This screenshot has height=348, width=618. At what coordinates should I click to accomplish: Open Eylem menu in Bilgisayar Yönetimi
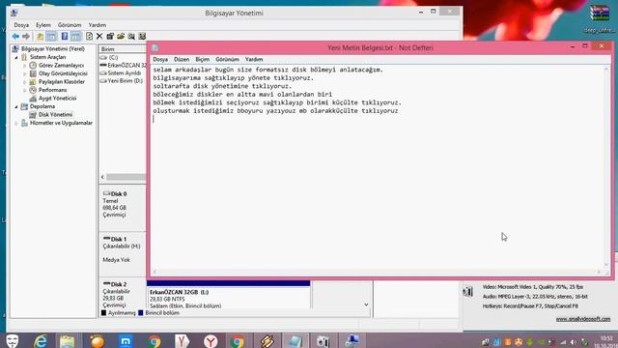[43, 25]
